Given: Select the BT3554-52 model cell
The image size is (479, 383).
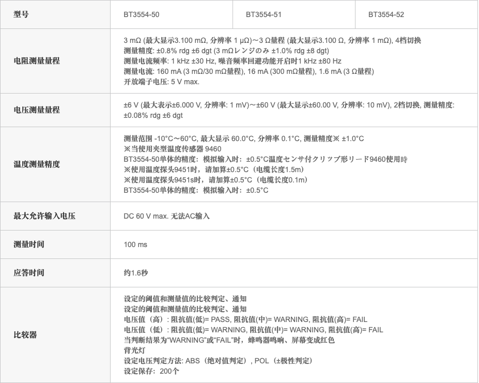Looking at the screenshot, I should pos(416,14).
